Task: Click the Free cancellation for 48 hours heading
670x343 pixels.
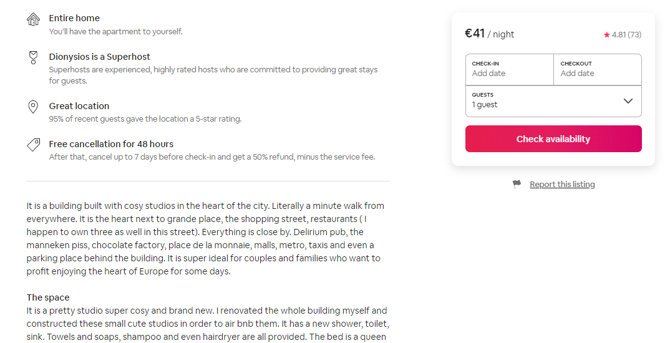Action: [111, 144]
